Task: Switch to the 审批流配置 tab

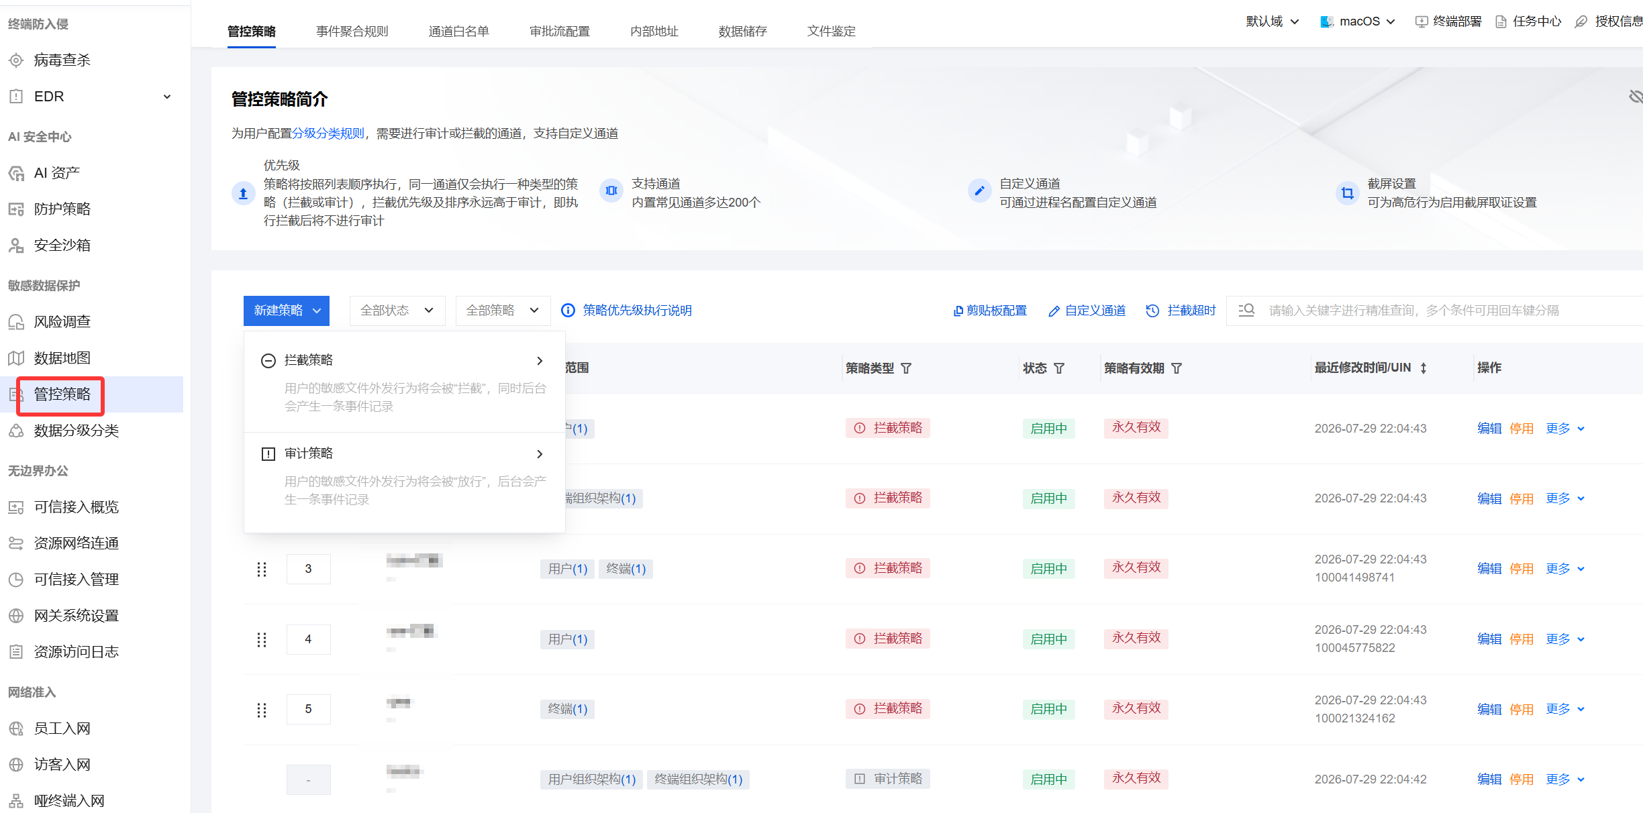Action: pos(560,32)
